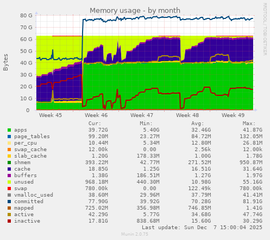270x240 pixels.
Task: Click the 'Cur:' column header
Action: pyautogui.click(x=95, y=124)
